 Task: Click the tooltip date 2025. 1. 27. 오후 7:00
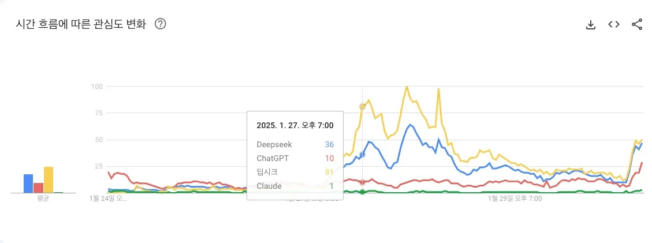295,125
